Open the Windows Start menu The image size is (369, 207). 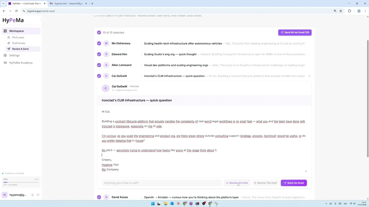[153, 204]
